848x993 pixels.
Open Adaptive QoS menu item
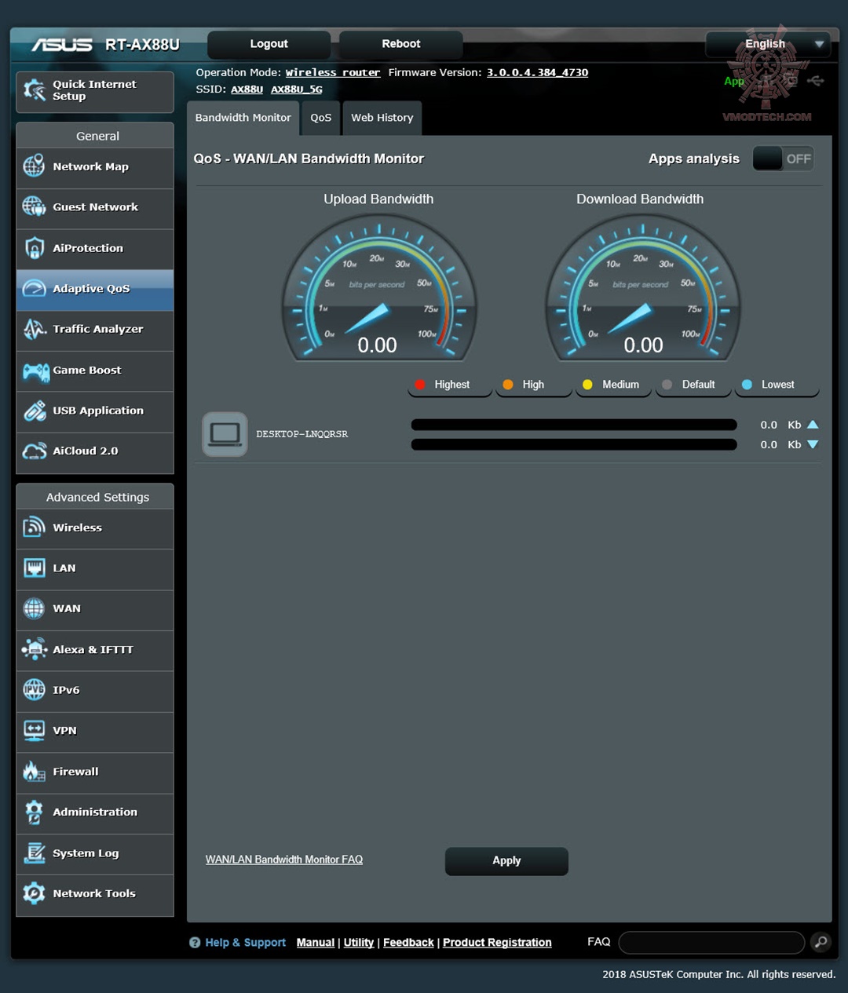tap(95, 289)
